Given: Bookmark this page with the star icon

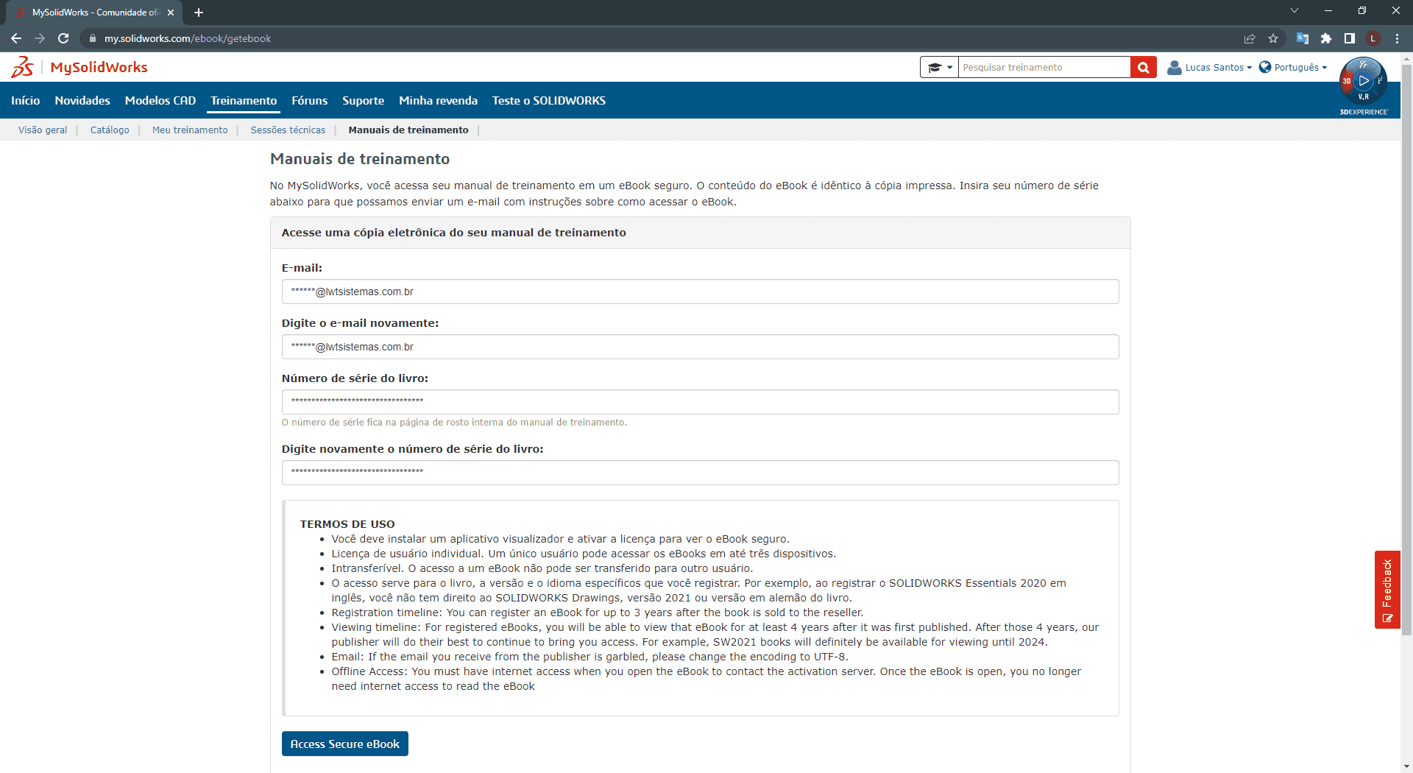Looking at the screenshot, I should (x=1273, y=38).
